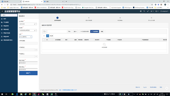170x96 pixels.
Task: Click the product name column header
Action: pos(120,40)
